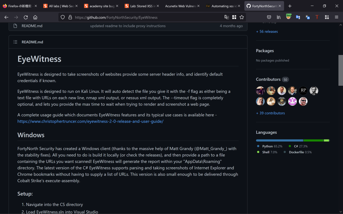Filter by Python language 65.2%
The height and width of the screenshot is (214, 343).
[270, 146]
